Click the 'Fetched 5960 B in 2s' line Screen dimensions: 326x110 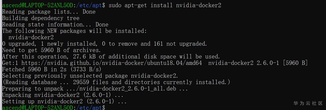click(52, 69)
